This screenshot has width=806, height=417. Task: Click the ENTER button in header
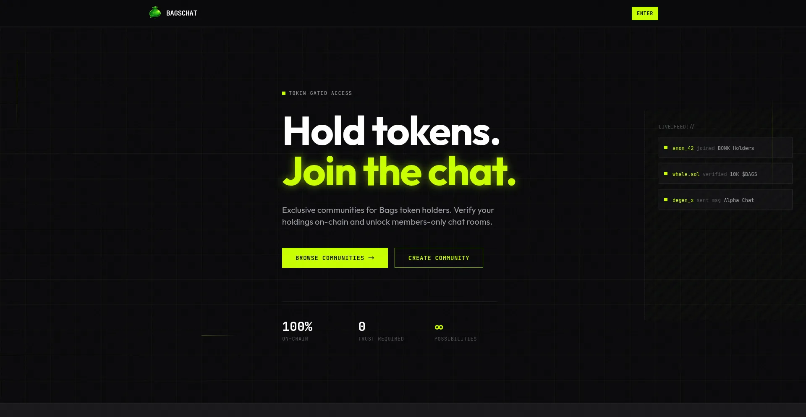click(645, 13)
